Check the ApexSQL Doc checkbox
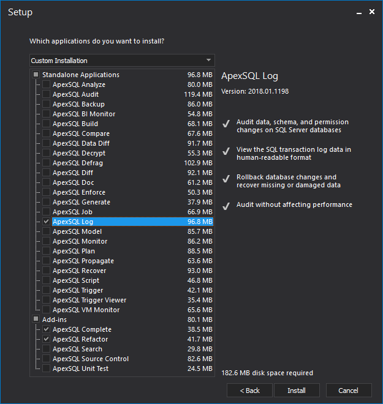The image size is (383, 404). [x=46, y=182]
